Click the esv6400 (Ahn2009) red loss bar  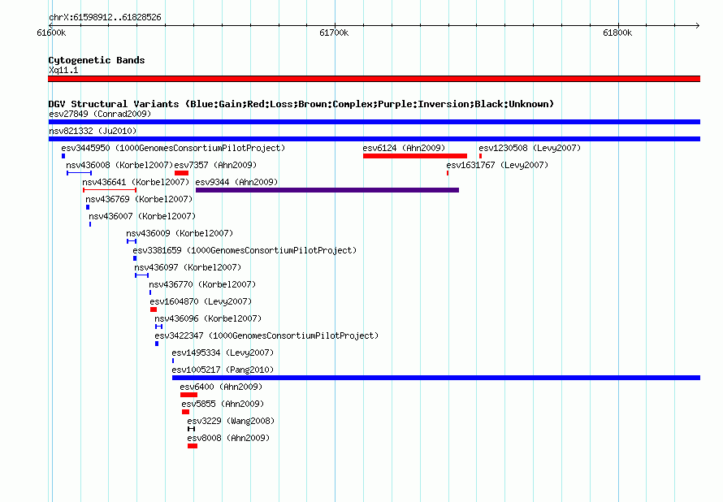(x=189, y=395)
